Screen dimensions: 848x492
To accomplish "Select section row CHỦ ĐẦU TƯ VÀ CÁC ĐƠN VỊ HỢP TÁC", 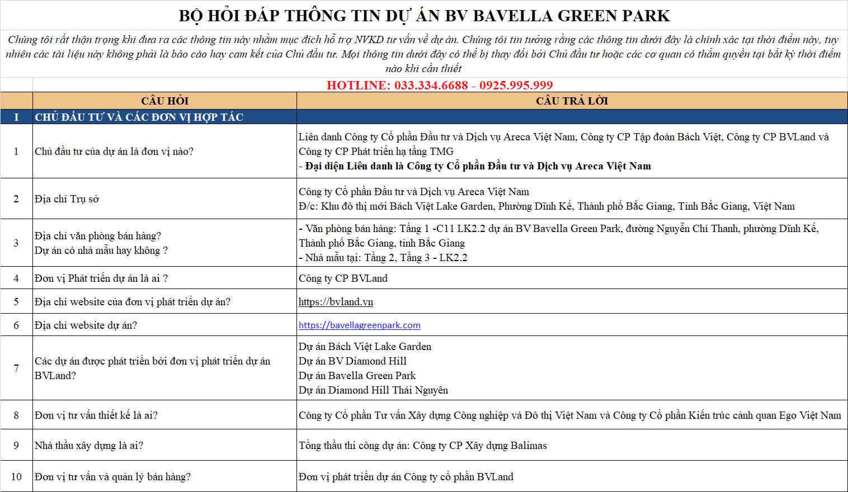I will [139, 117].
